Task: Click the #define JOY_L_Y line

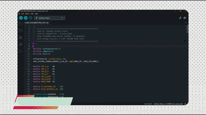Action: click(44, 69)
